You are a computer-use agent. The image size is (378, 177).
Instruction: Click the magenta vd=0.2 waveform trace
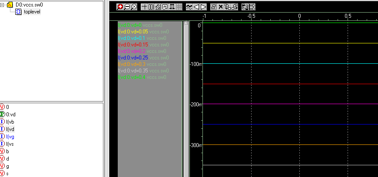click(x=290, y=104)
